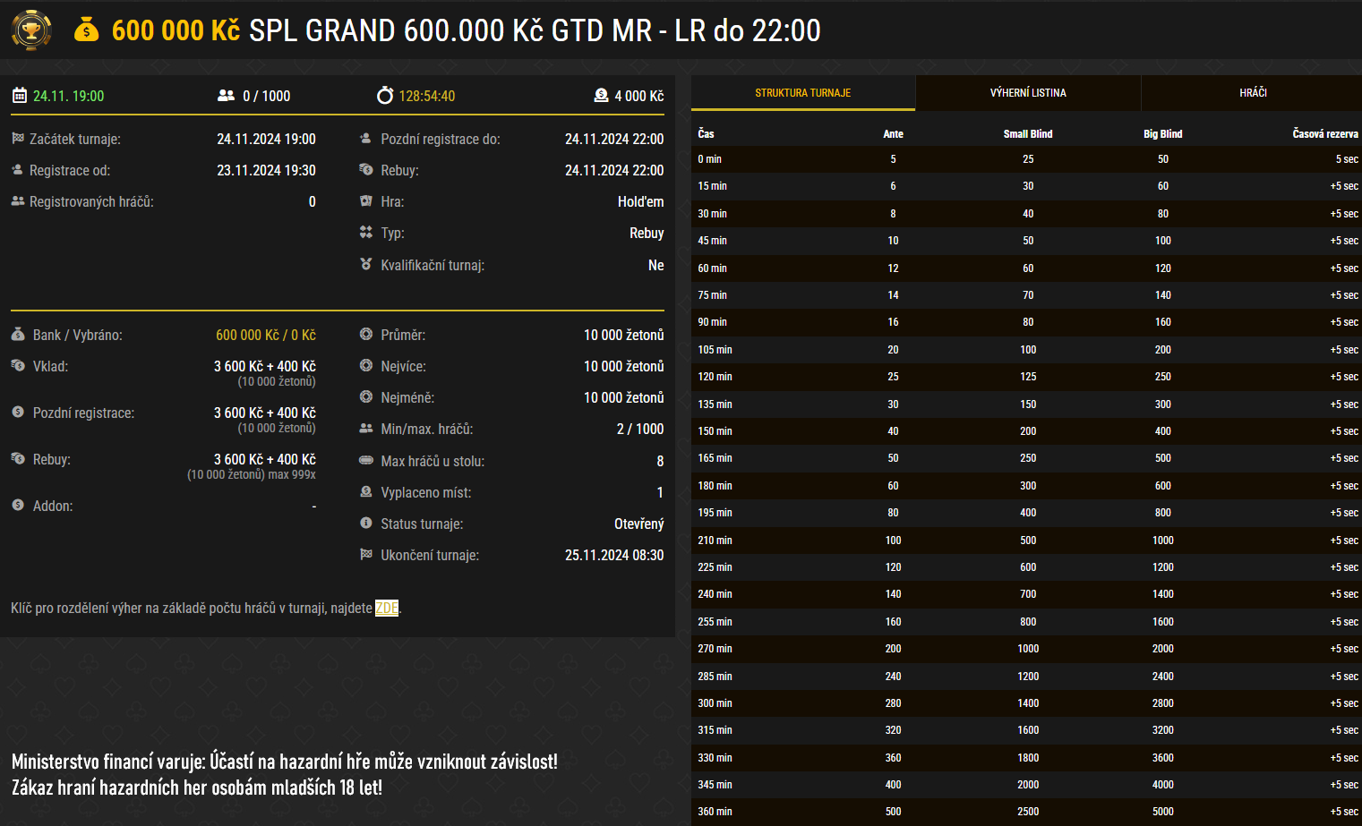The width and height of the screenshot is (1362, 826).
Task: Click the table icon beside Max hráčů u stolu
Action: point(366,461)
